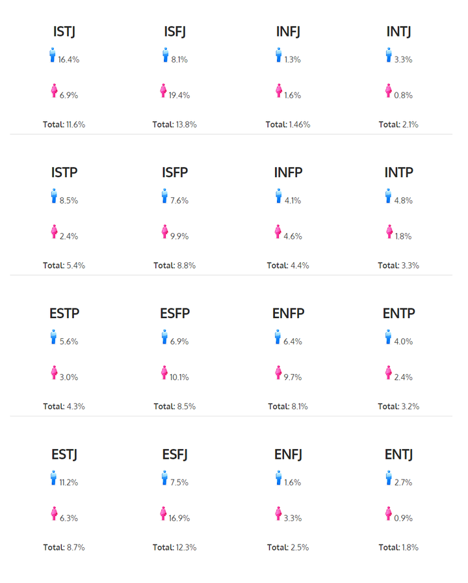Click the ISTJ Total 11.6% text
468x583 pixels.
[x=64, y=124]
